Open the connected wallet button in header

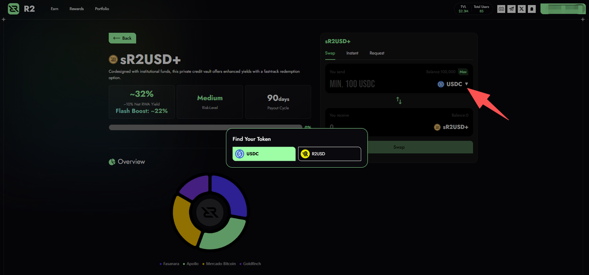tap(562, 9)
